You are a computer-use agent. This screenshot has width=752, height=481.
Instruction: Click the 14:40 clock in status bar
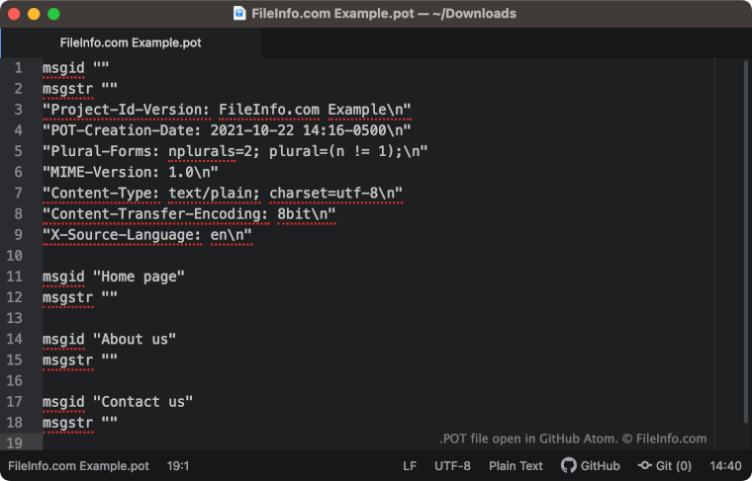point(725,465)
